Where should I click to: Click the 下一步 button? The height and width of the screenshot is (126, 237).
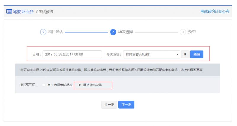126,105
